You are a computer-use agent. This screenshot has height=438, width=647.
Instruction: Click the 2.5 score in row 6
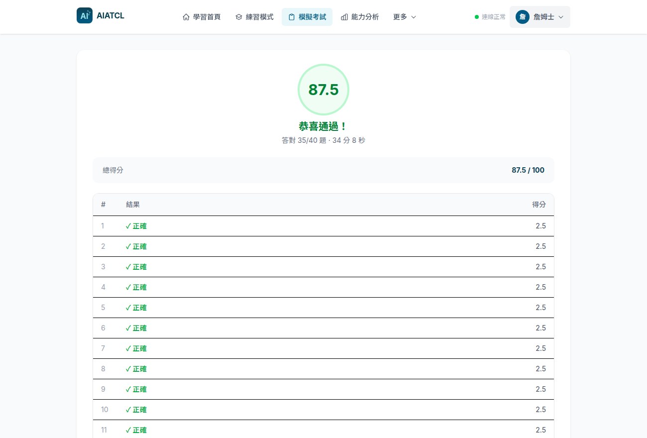[x=541, y=328]
